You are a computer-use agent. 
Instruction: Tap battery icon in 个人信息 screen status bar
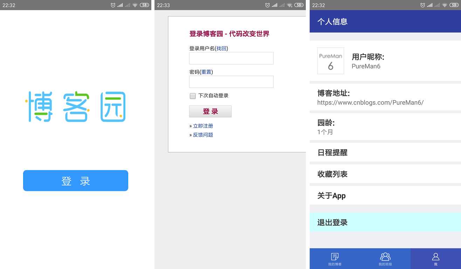point(454,5)
